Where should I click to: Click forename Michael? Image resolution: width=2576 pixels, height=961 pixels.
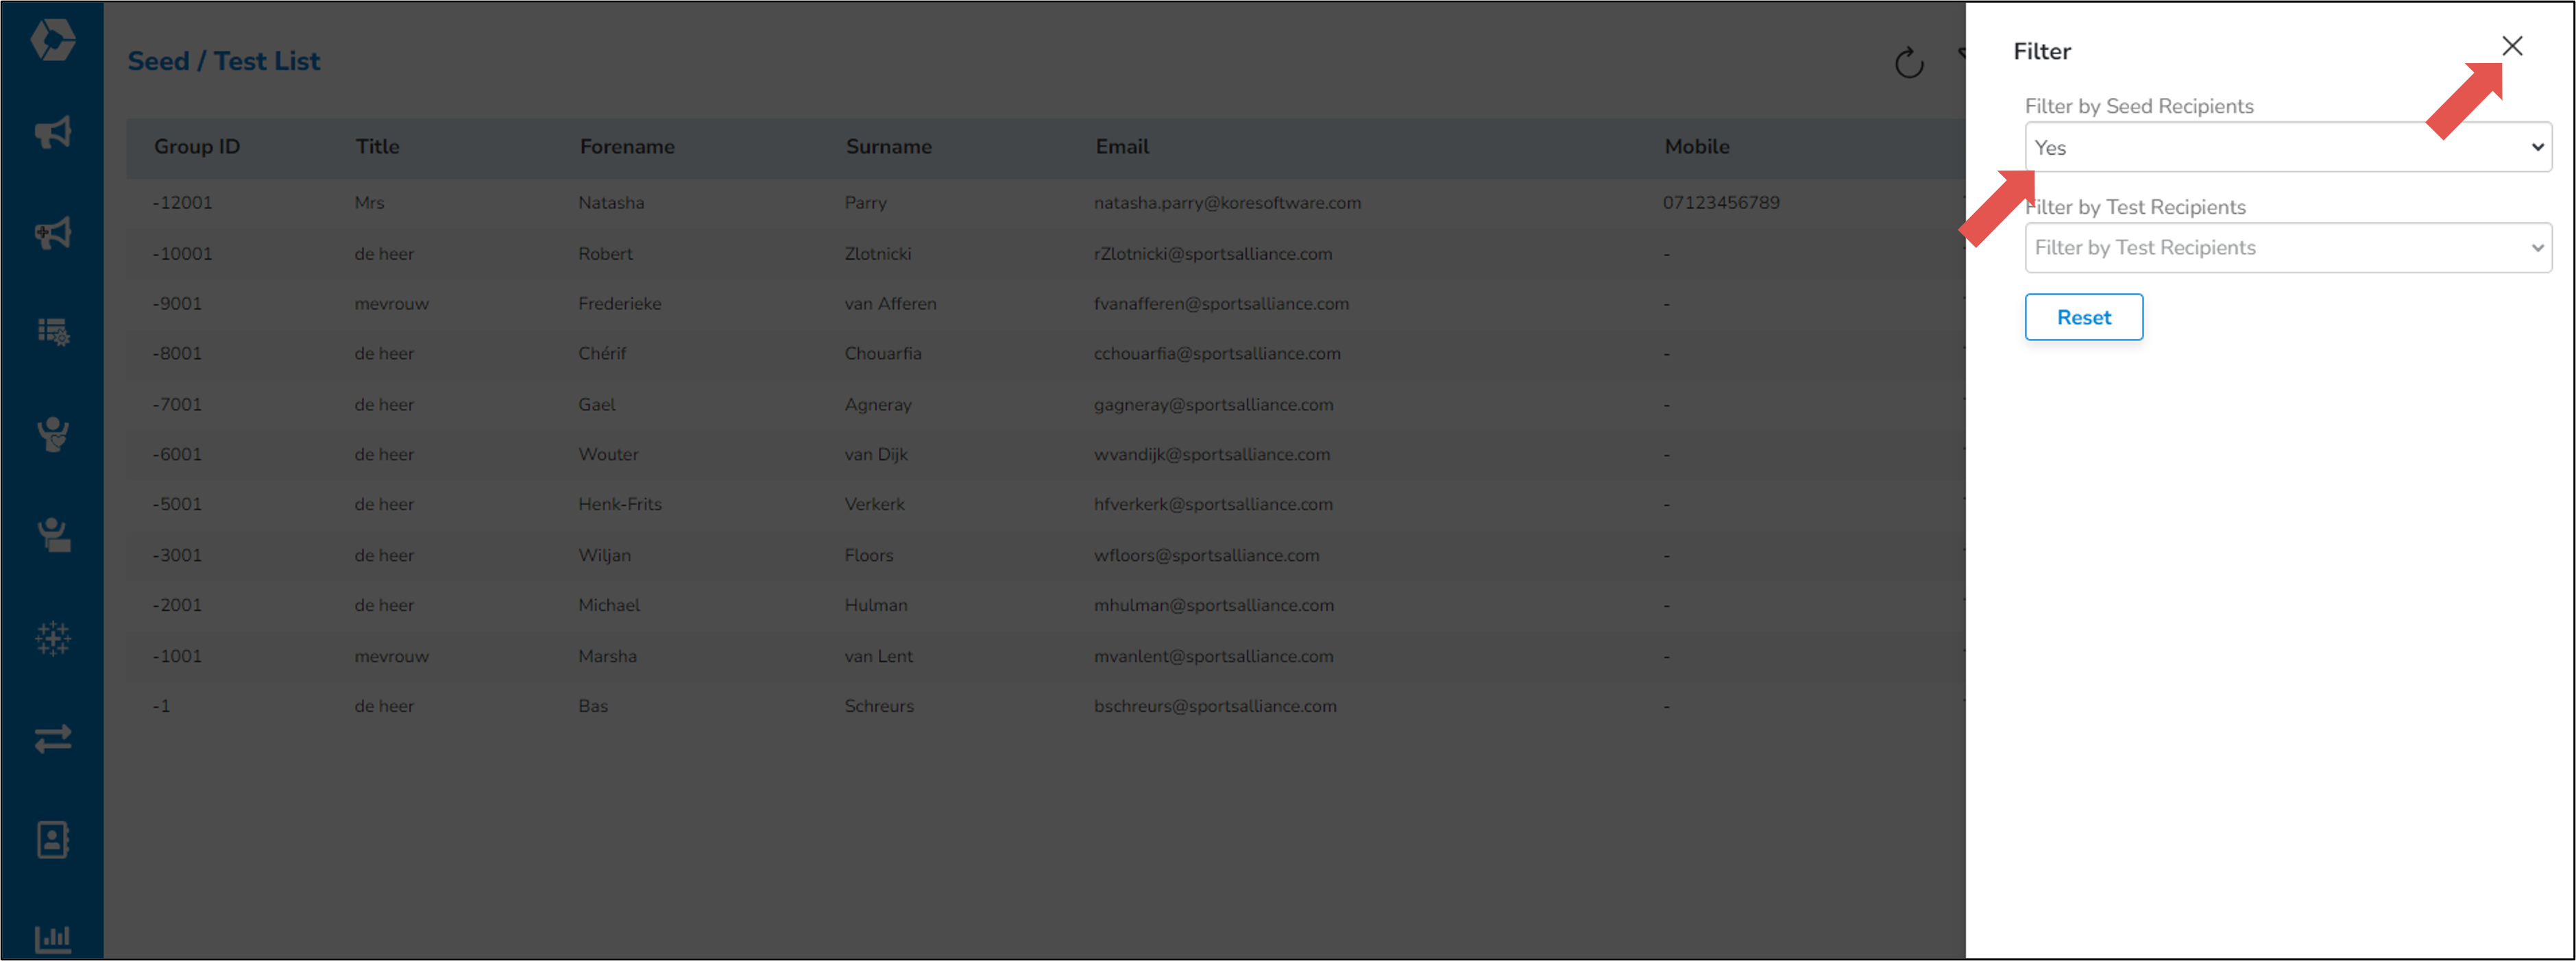[x=609, y=606]
